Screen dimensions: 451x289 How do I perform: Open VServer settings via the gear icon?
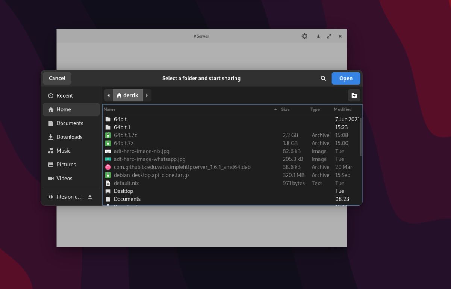(x=304, y=36)
